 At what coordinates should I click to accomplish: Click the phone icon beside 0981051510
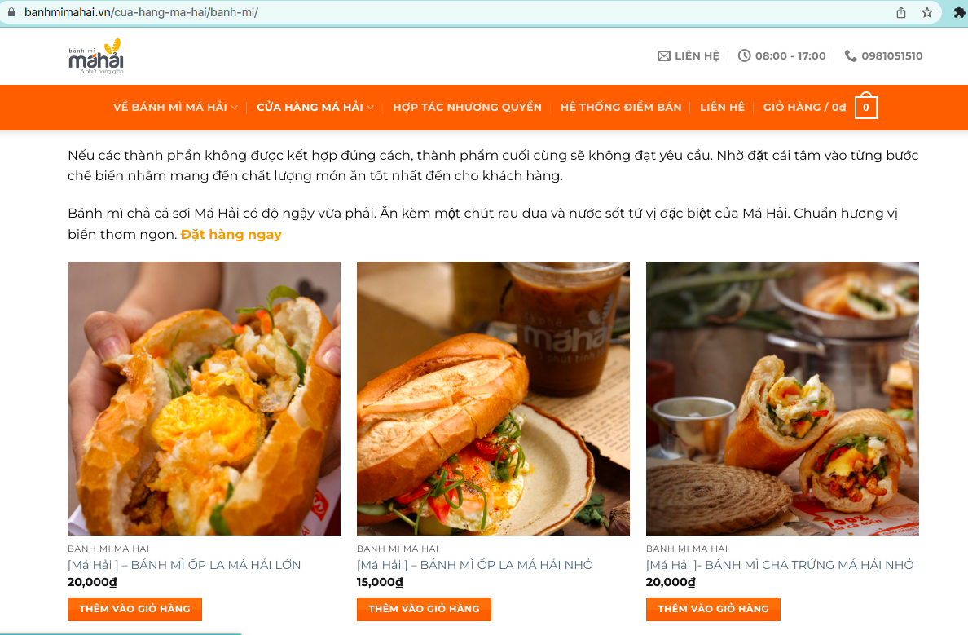851,55
